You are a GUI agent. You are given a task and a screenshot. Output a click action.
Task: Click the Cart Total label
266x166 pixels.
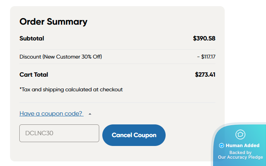[x=34, y=75]
